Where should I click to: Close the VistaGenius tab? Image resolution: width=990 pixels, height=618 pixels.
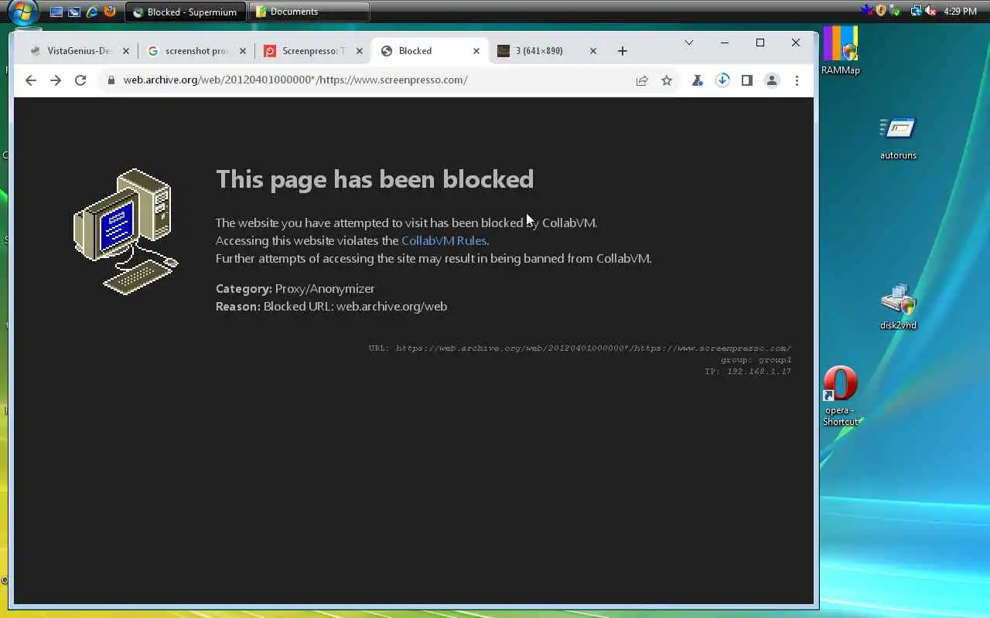[126, 51]
